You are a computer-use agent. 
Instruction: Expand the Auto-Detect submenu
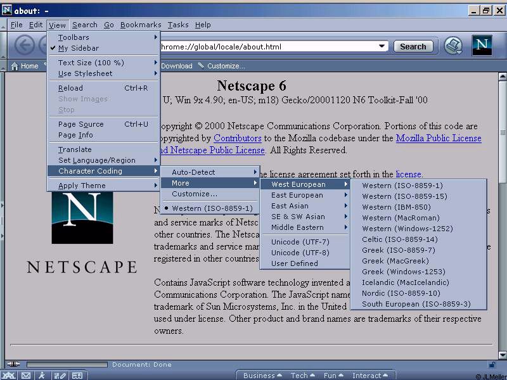(x=210, y=172)
